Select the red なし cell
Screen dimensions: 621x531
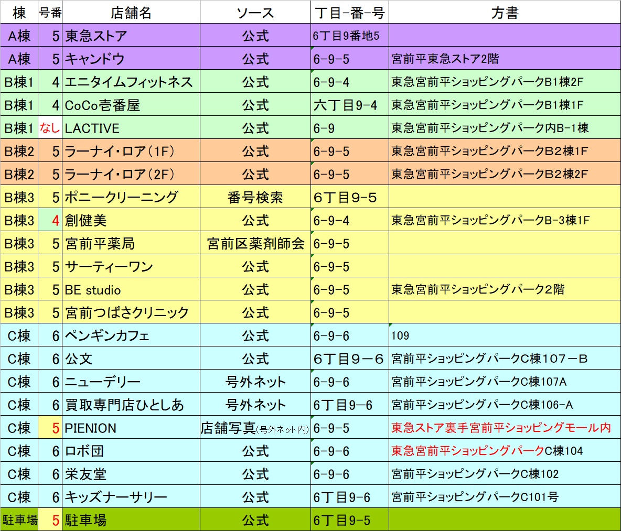coord(50,127)
